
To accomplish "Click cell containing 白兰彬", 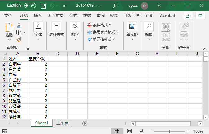I will coord(18,80).
